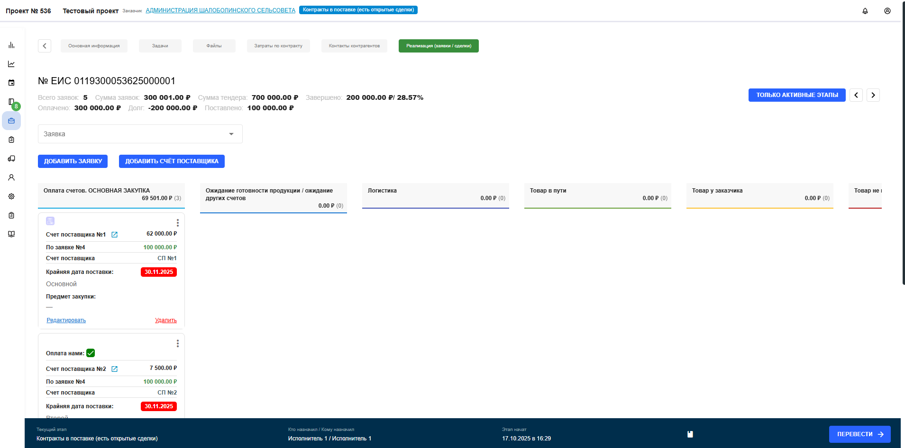The height and width of the screenshot is (448, 905).
Task: Open the line graph analytics sidebar icon
Action: click(11, 64)
